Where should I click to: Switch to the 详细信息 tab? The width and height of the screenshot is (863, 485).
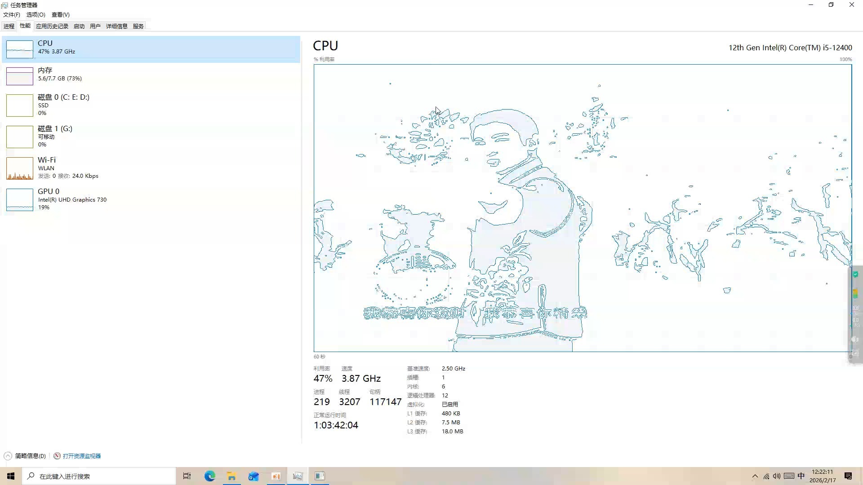pos(116,26)
